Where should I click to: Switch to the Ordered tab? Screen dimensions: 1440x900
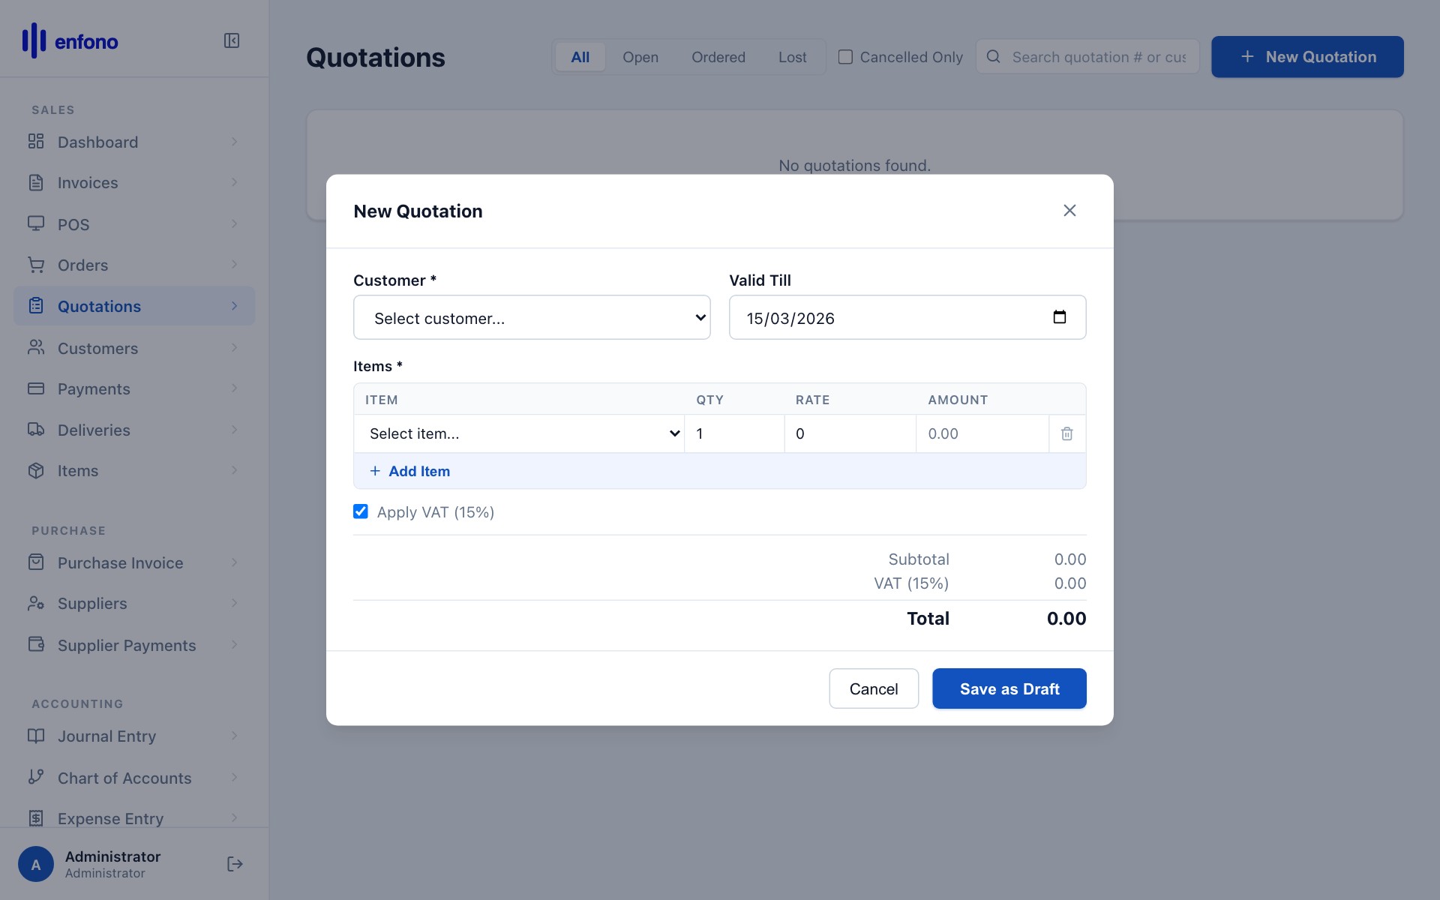pyautogui.click(x=718, y=56)
